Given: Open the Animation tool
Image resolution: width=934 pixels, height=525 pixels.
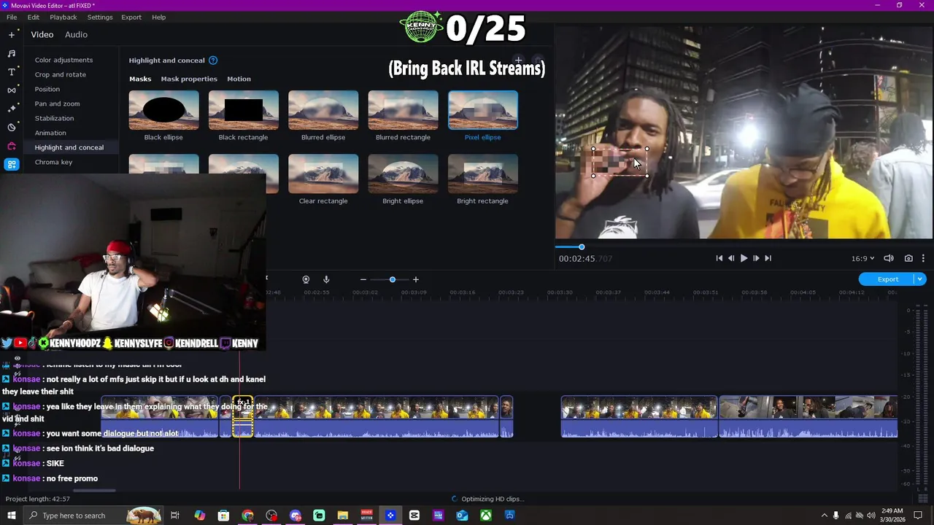Looking at the screenshot, I should (x=50, y=133).
